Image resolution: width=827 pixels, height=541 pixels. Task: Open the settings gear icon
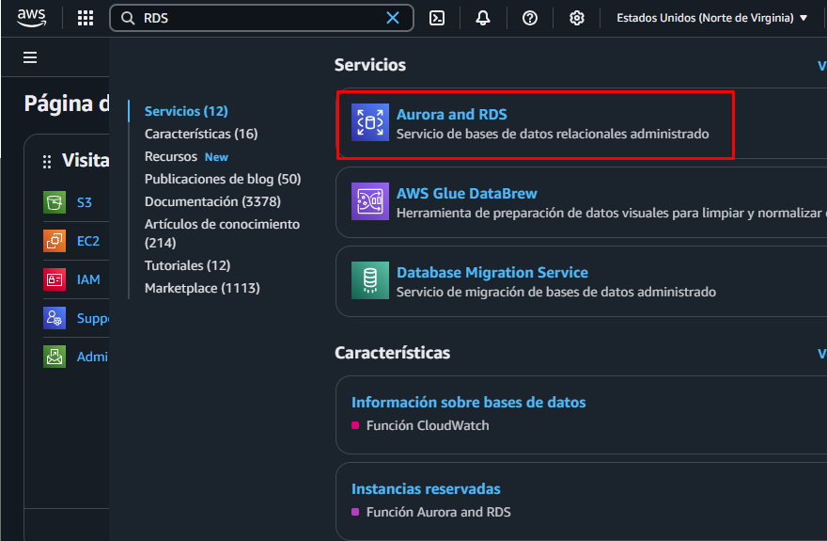tap(576, 18)
